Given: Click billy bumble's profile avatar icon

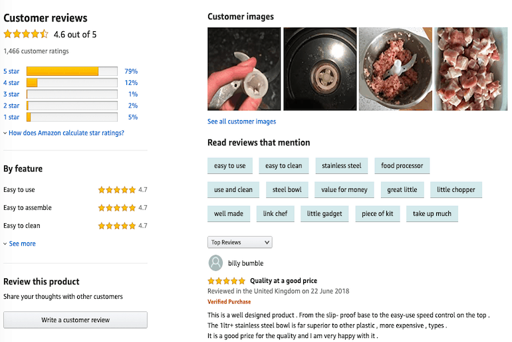Looking at the screenshot, I should tap(215, 262).
